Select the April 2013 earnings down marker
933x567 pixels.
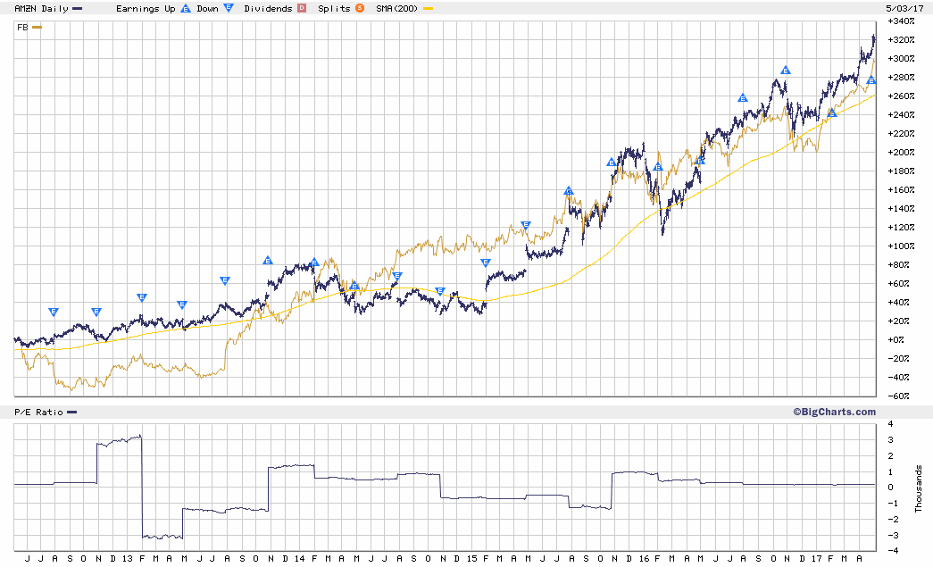[x=182, y=304]
